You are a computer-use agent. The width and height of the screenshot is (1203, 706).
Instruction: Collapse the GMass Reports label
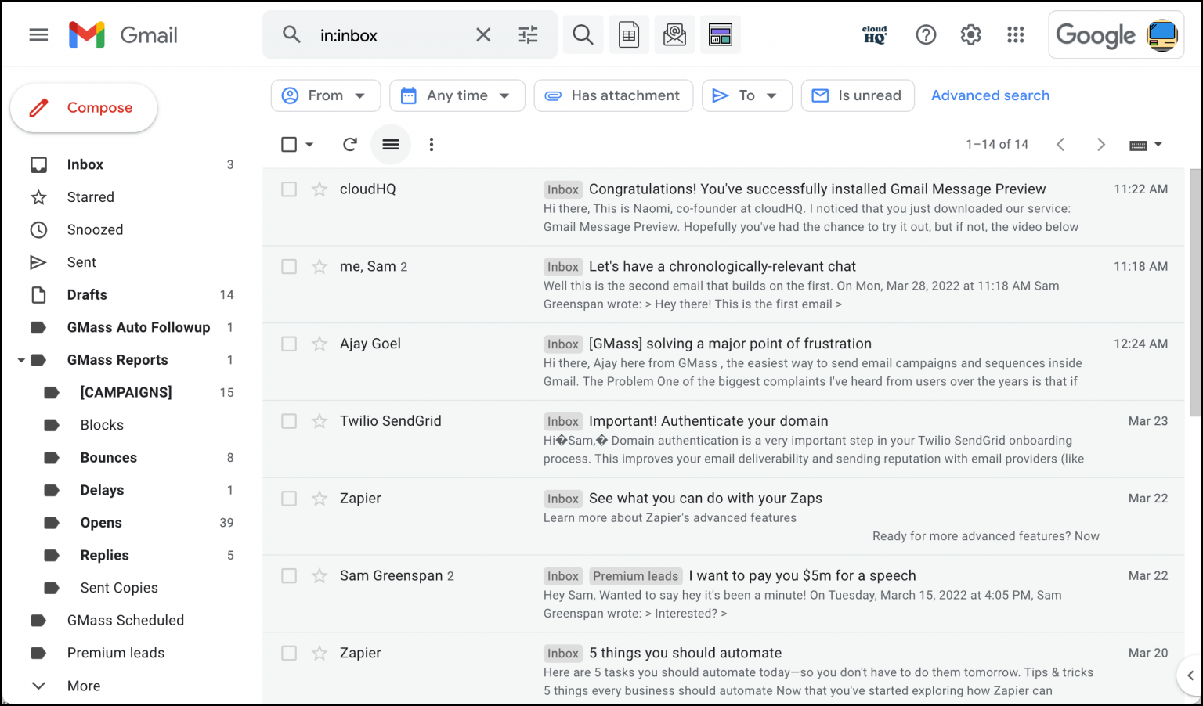click(21, 359)
